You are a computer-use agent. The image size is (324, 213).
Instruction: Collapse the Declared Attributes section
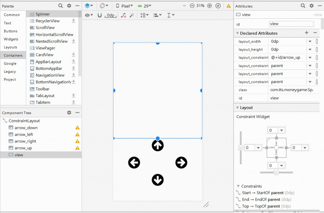click(x=237, y=33)
